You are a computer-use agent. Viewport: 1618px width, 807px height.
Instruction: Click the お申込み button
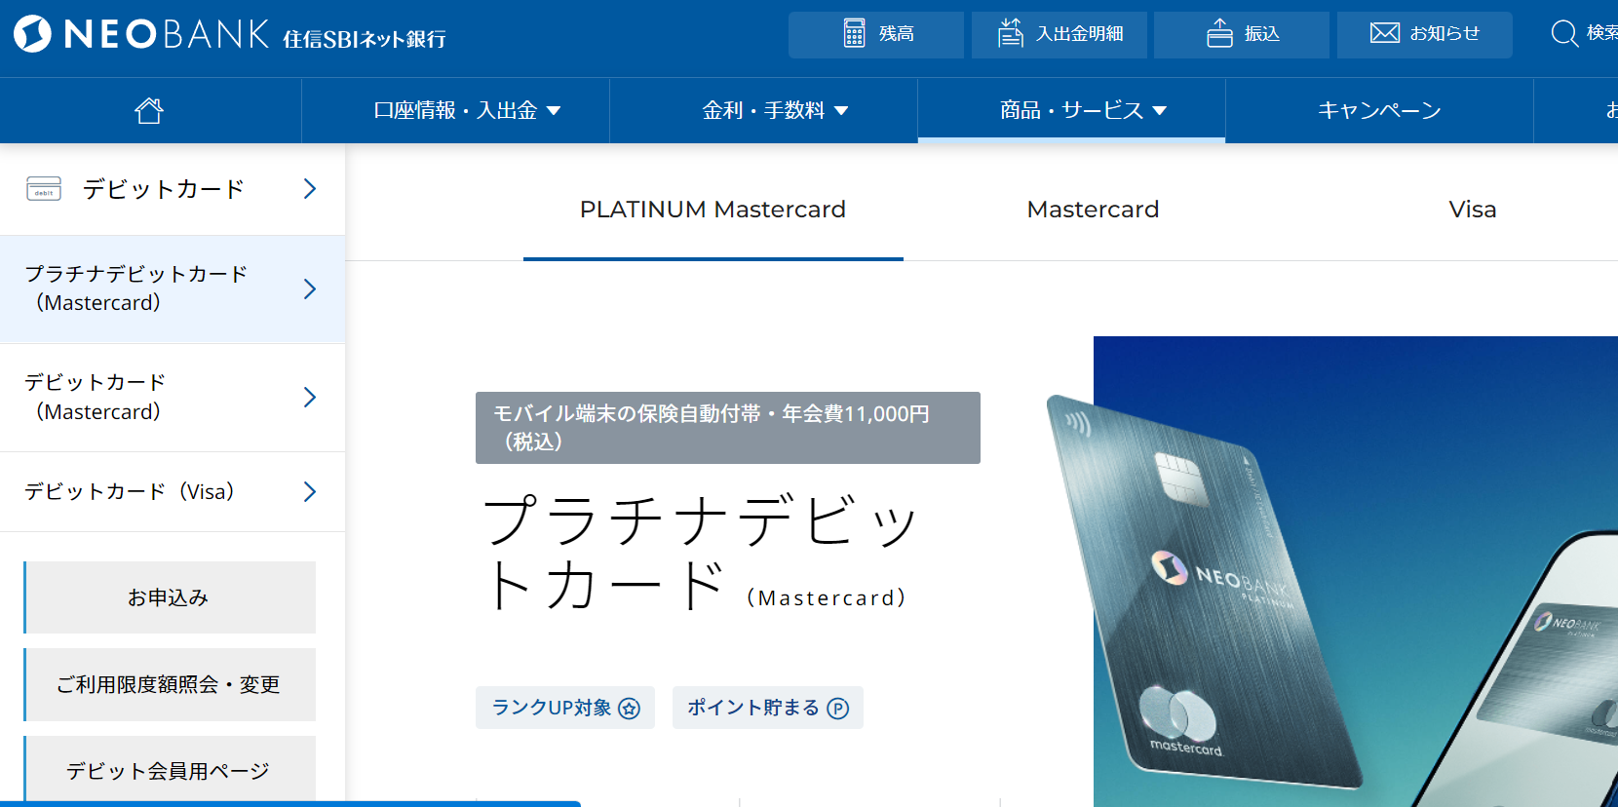click(x=169, y=597)
